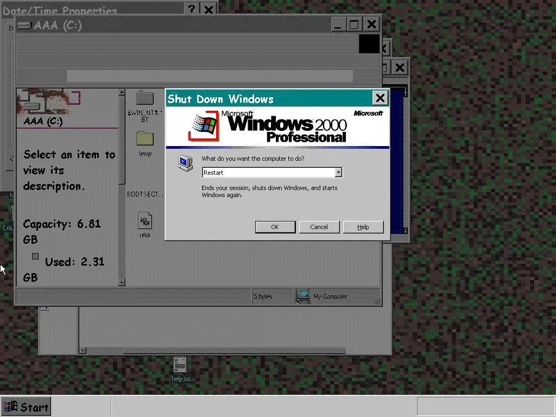Viewport: 556px width, 417px height.
Task: Open the Restart action dropdown arrow
Action: [x=339, y=172]
